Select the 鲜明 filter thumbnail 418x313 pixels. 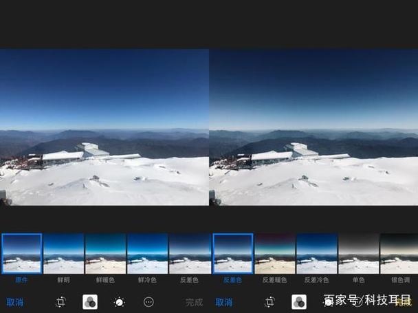(x=64, y=253)
